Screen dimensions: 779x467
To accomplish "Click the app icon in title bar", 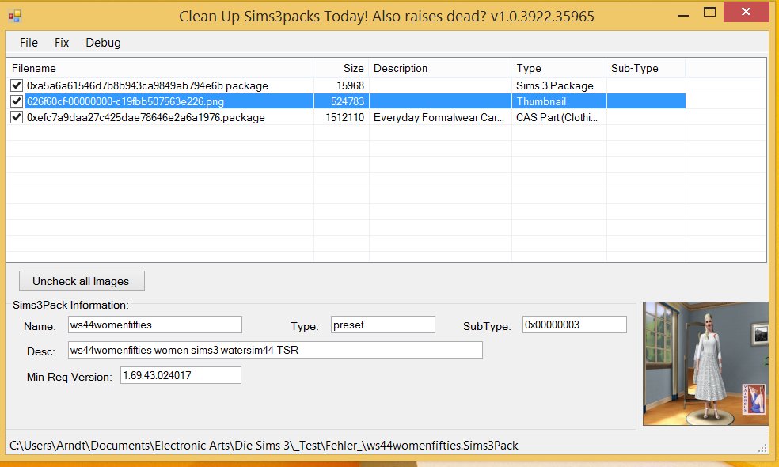I will pos(15,16).
